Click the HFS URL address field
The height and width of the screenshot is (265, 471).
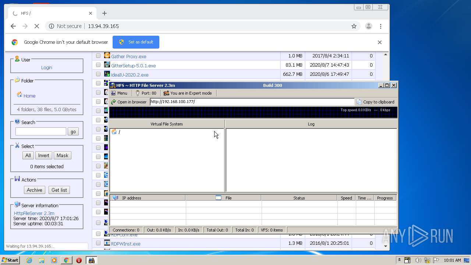[252, 102]
